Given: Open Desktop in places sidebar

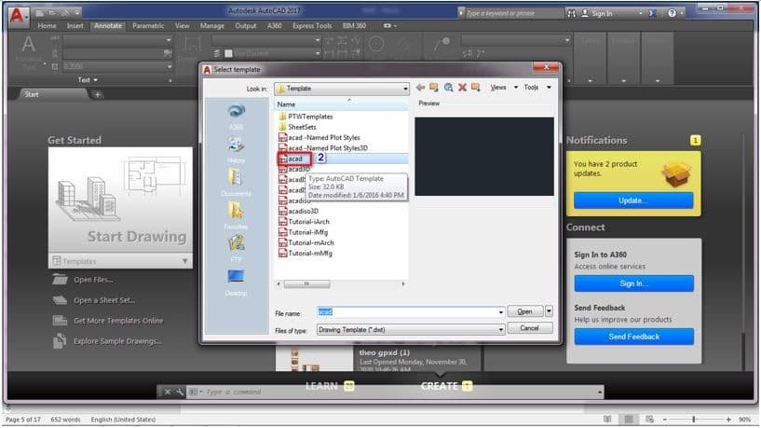Looking at the screenshot, I should (236, 283).
